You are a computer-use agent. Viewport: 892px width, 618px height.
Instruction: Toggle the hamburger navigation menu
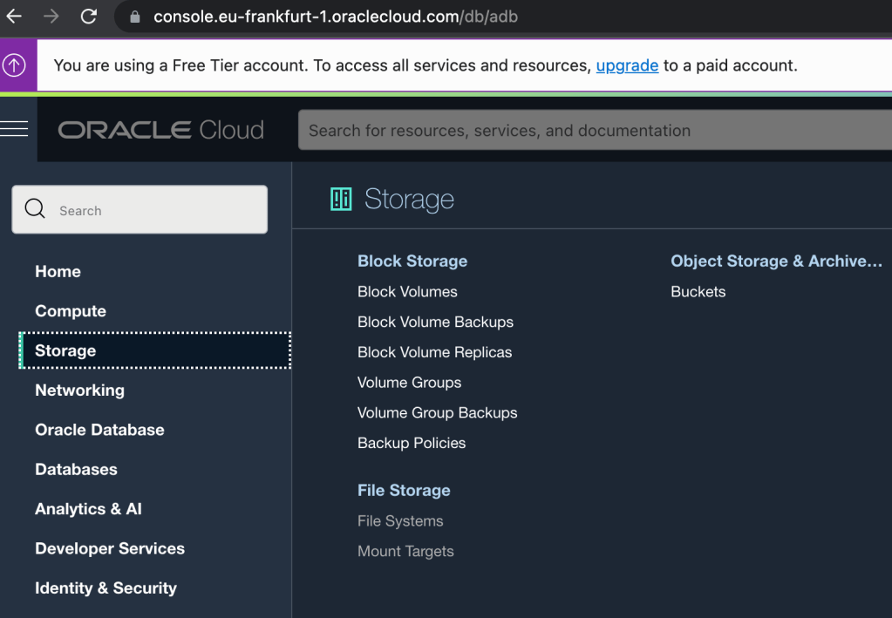[15, 130]
